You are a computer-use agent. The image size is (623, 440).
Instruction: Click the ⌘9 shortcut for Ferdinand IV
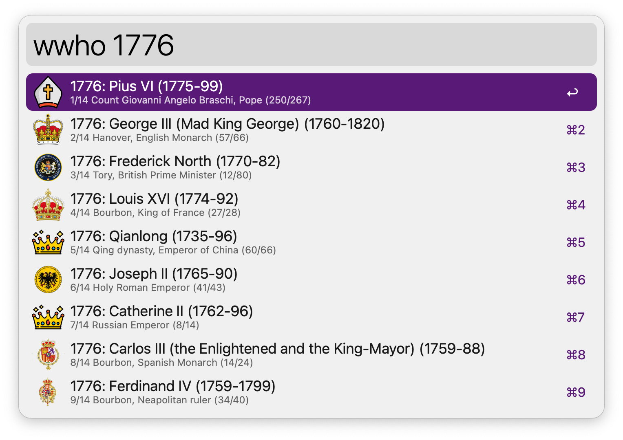576,392
